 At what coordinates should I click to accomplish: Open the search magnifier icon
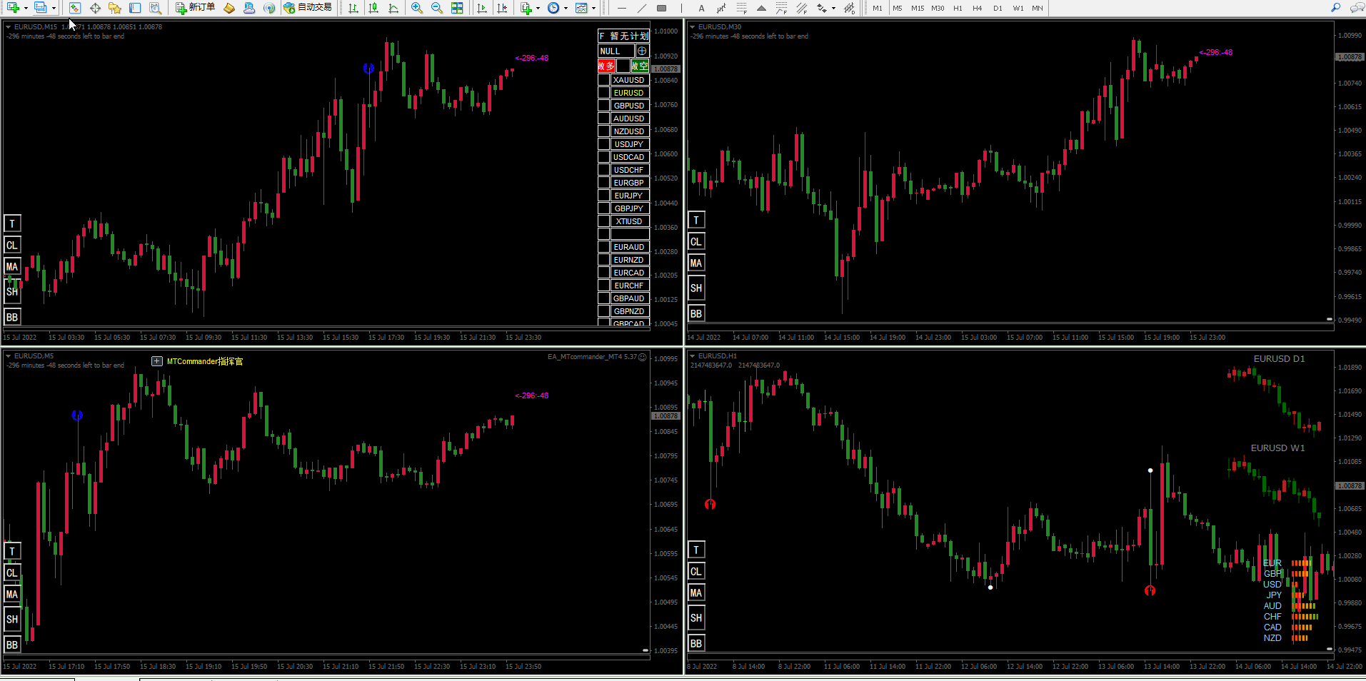point(1335,8)
